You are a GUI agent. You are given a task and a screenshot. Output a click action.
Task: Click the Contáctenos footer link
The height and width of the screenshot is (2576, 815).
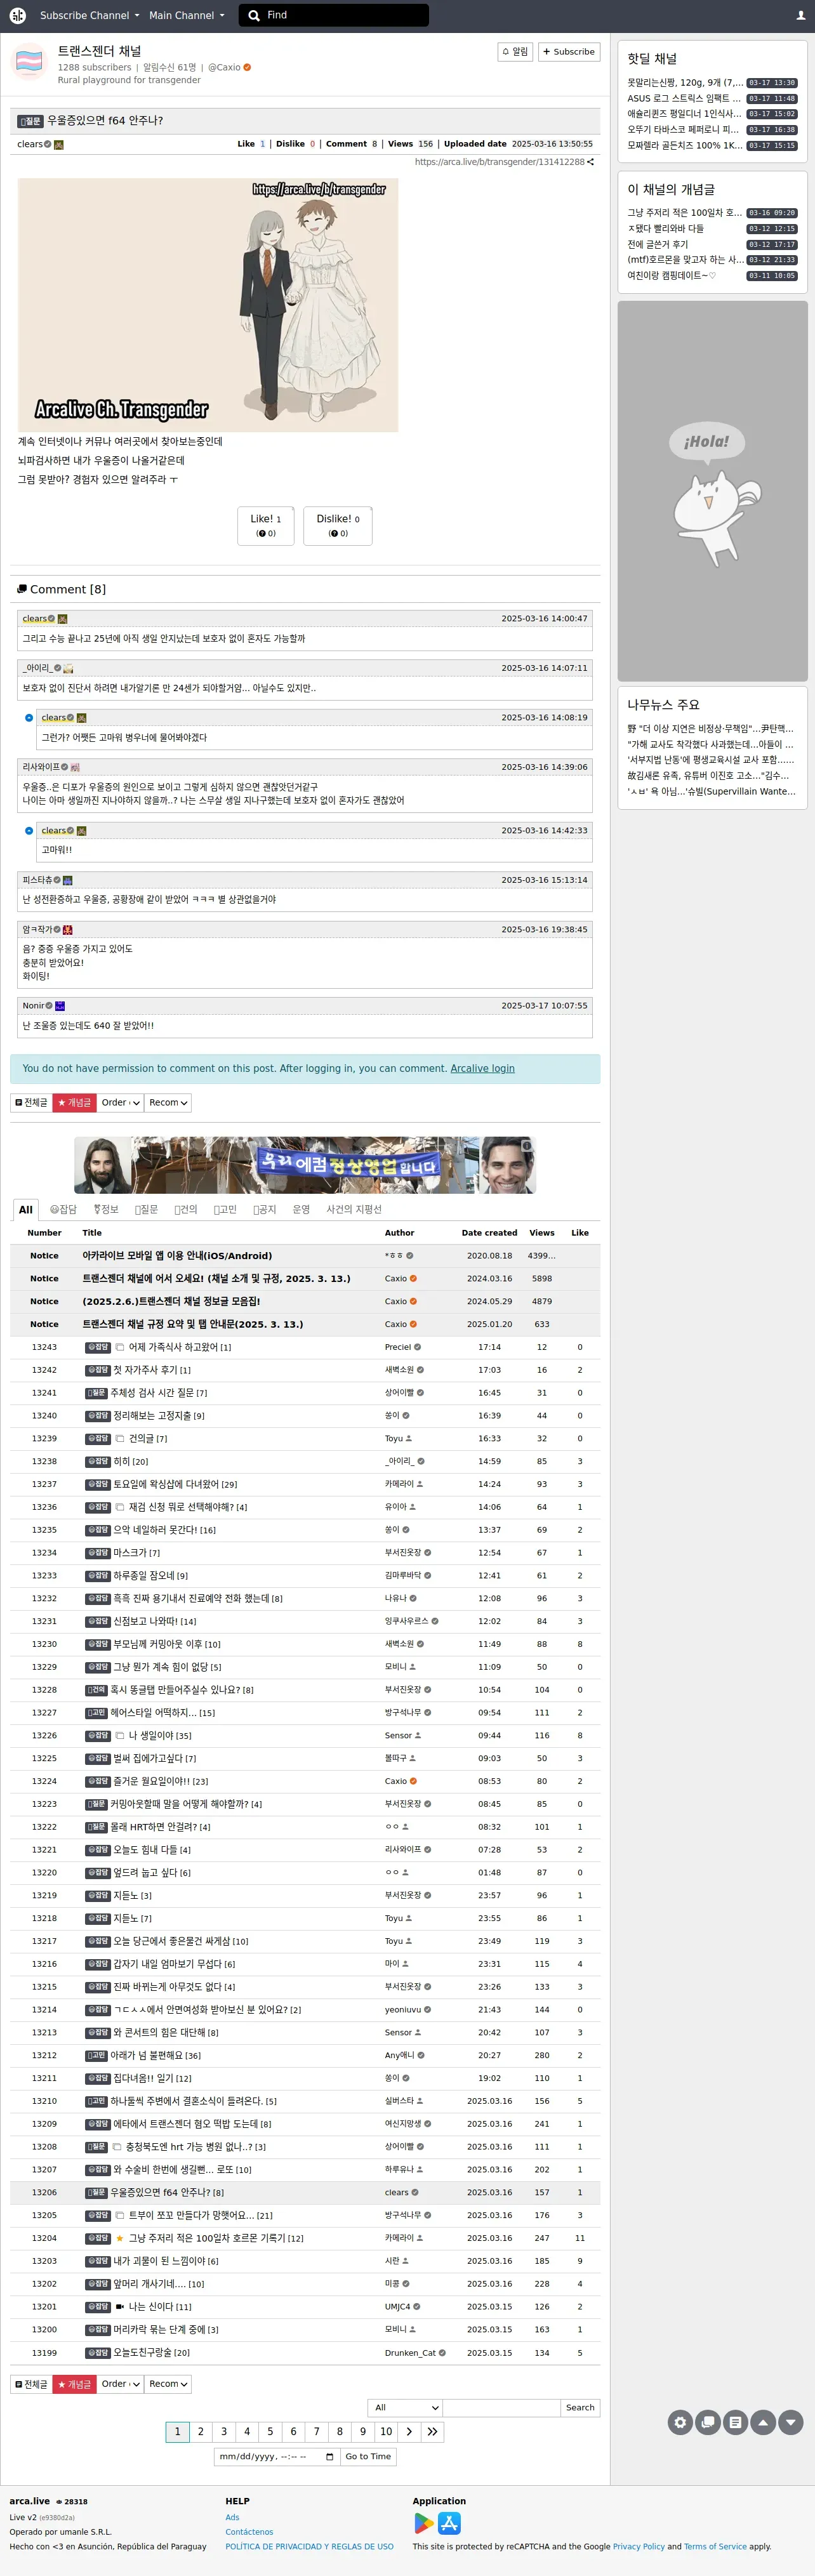pyautogui.click(x=249, y=2532)
